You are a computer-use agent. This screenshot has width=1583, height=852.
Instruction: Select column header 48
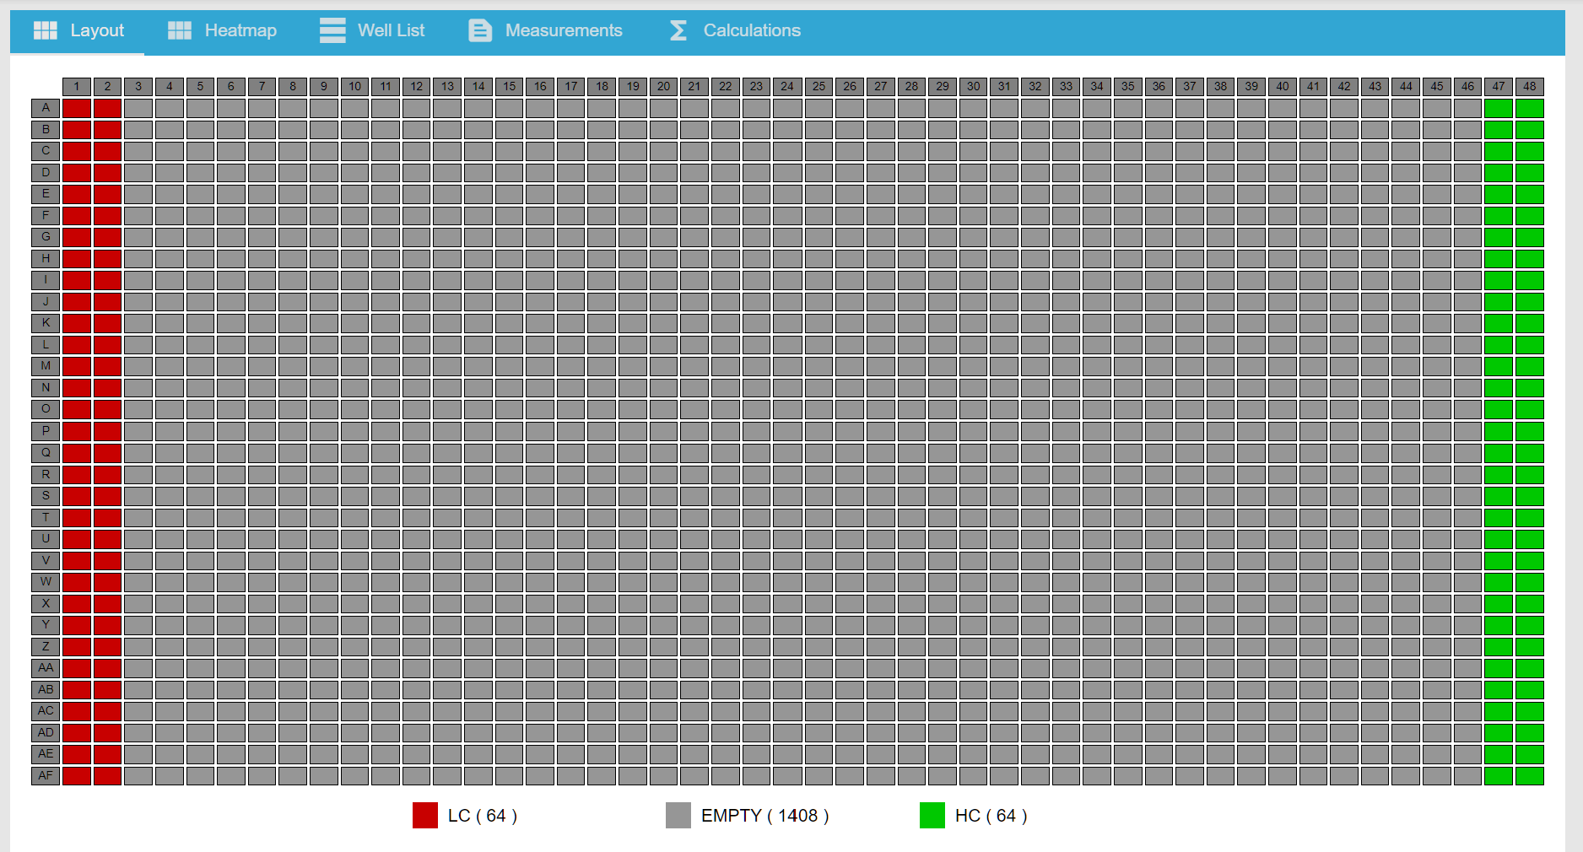[x=1529, y=86]
